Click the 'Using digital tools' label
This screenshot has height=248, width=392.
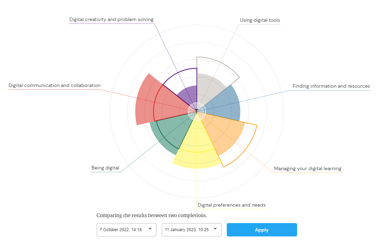(x=260, y=20)
